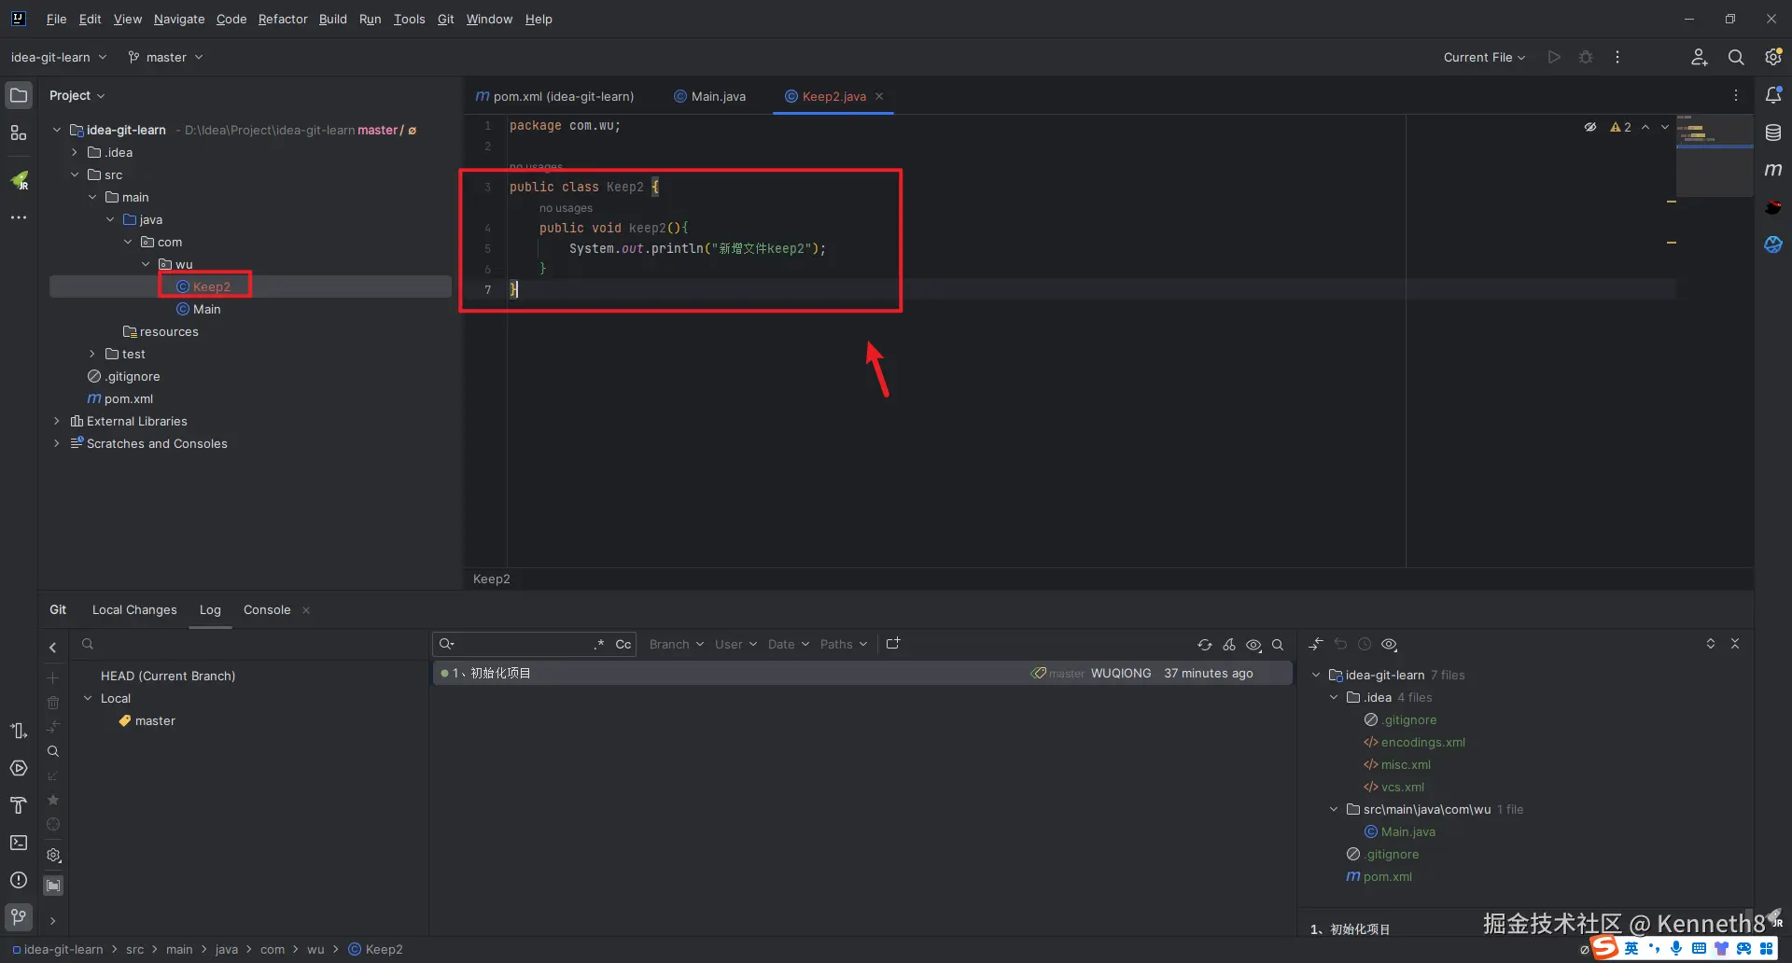Click the Cherry-pick icon in log
The height and width of the screenshot is (963, 1792).
[1229, 645]
